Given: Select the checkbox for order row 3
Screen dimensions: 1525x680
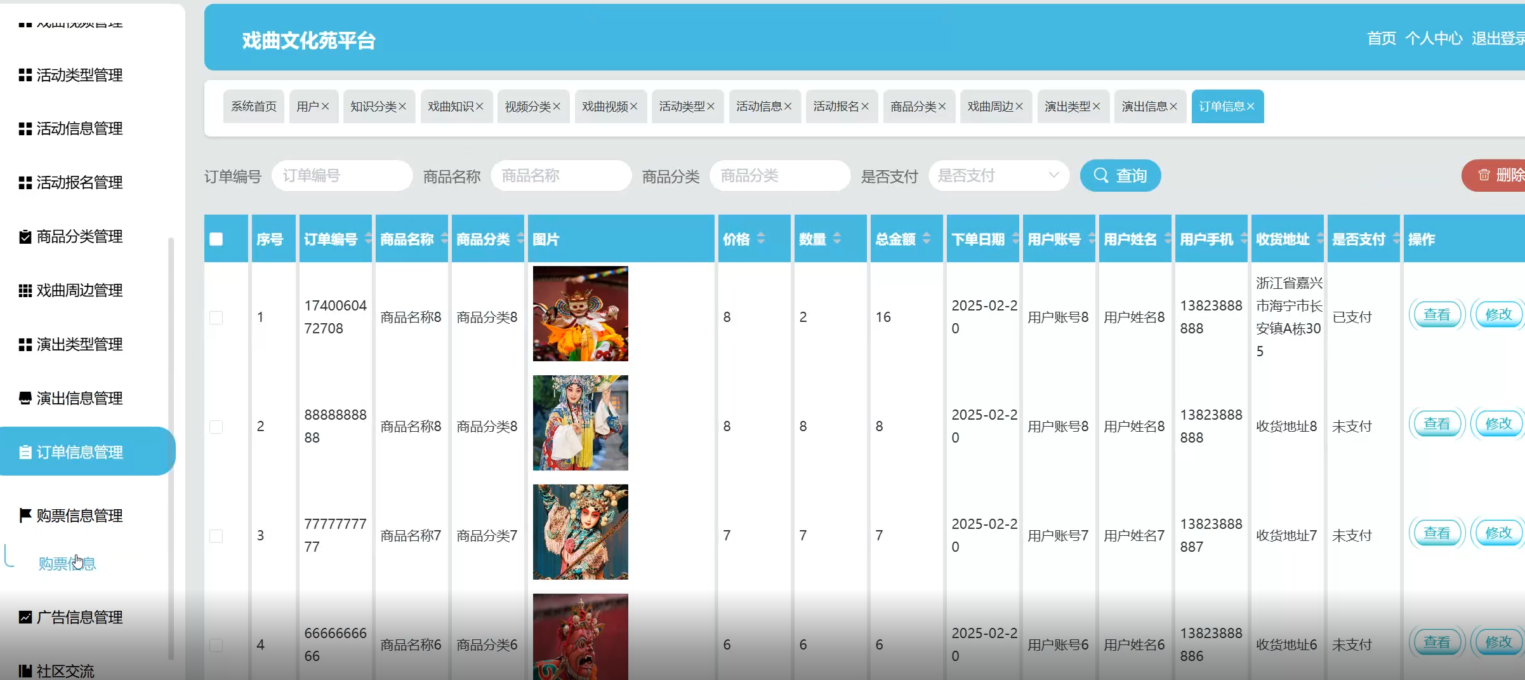Looking at the screenshot, I should (x=216, y=536).
